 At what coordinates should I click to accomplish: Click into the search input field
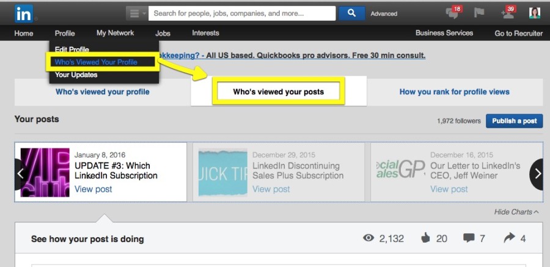(242, 13)
